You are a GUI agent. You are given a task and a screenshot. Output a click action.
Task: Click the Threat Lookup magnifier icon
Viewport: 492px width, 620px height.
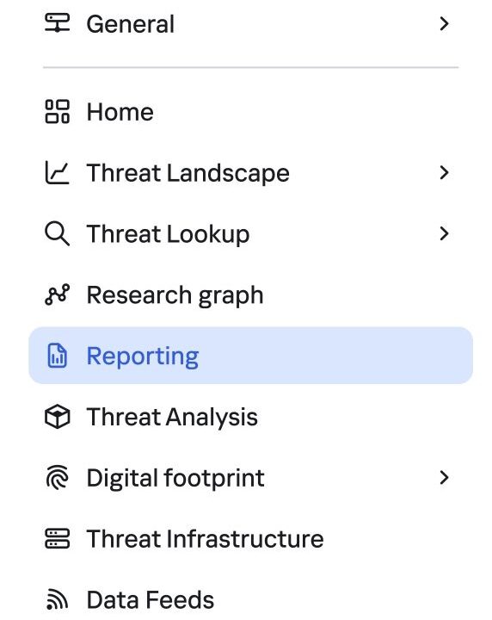[58, 233]
